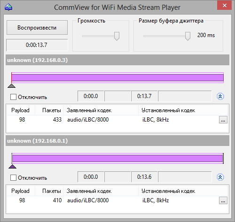Click the Пакеты column header in 192.168.0.1 table

[49, 191]
